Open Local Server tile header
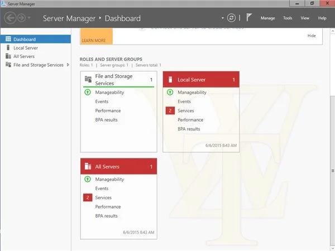The image size is (335, 251). pos(201,79)
